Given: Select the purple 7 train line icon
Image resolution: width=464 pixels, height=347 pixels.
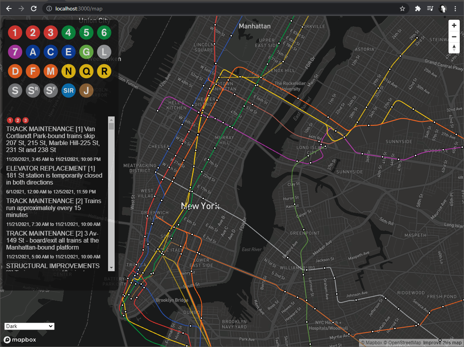Looking at the screenshot, I should tap(15, 52).
